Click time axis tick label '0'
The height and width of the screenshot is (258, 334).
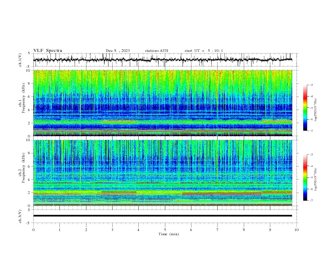coord(33,230)
